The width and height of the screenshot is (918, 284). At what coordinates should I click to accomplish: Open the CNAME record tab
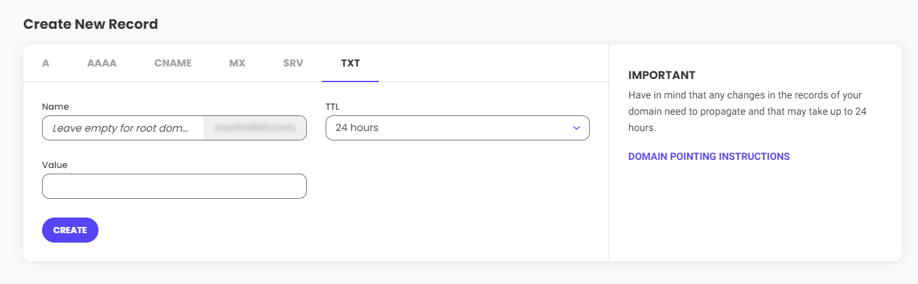pyautogui.click(x=173, y=63)
